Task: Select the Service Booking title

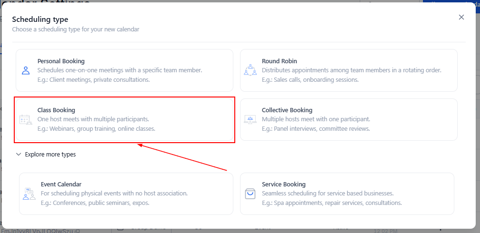Action: 284,184
